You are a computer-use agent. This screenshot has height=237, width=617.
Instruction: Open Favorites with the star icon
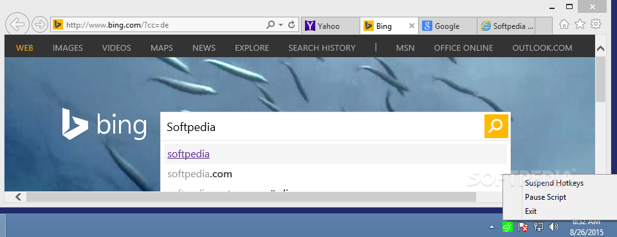pyautogui.click(x=580, y=24)
